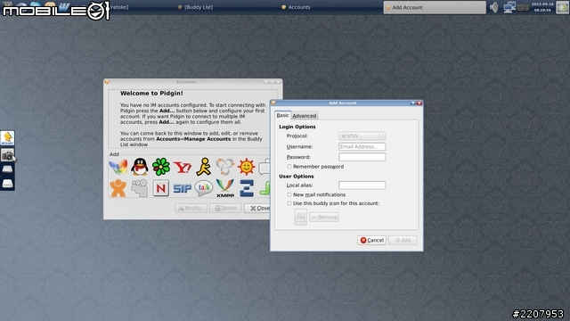
Task: Choose the blue SIP protocol icon
Action: click(183, 188)
